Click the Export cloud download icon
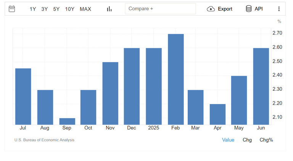293x161 pixels. coord(211,9)
